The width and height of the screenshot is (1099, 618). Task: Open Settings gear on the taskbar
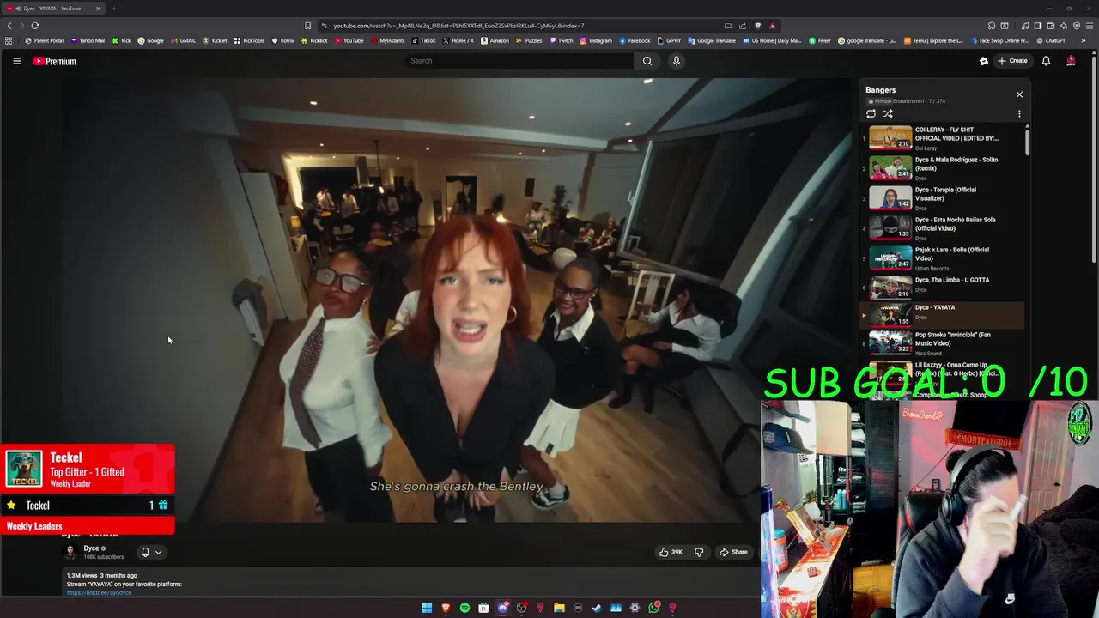635,608
